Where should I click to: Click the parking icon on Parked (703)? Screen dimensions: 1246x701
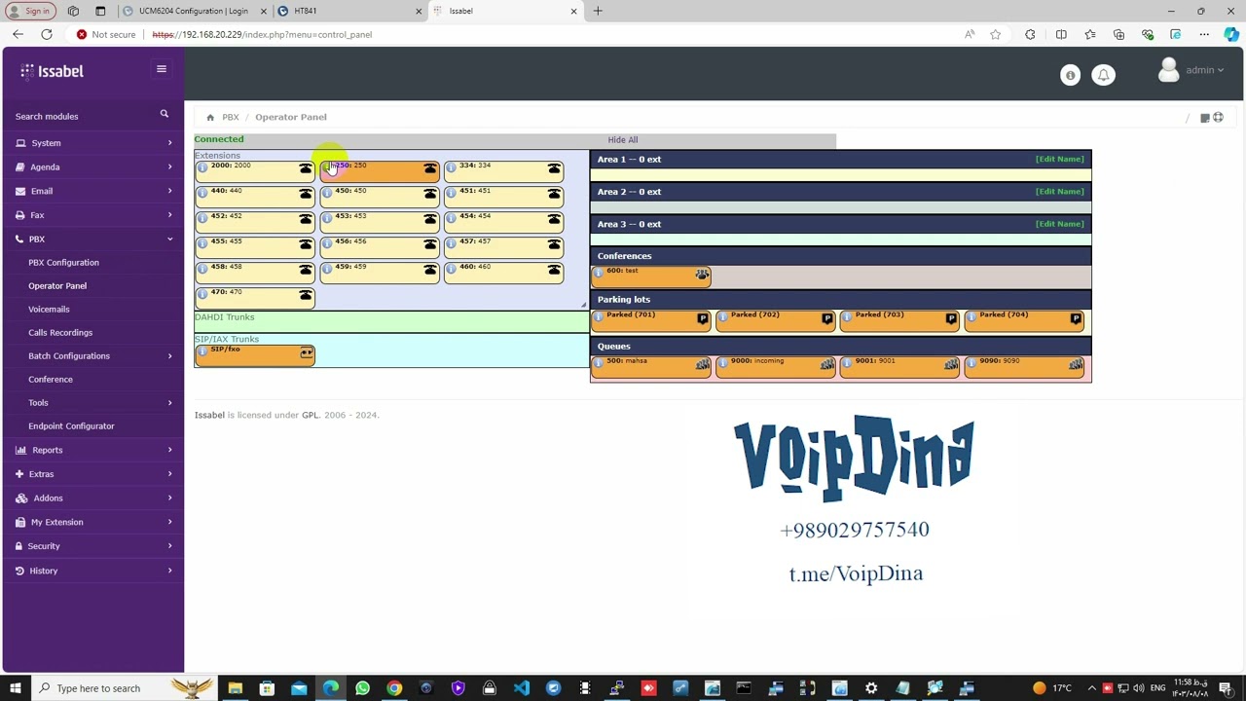tap(951, 318)
